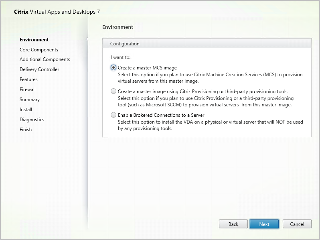The image size is (320, 240).
Task: Select the Finish step in the sidebar
Action: (26, 130)
